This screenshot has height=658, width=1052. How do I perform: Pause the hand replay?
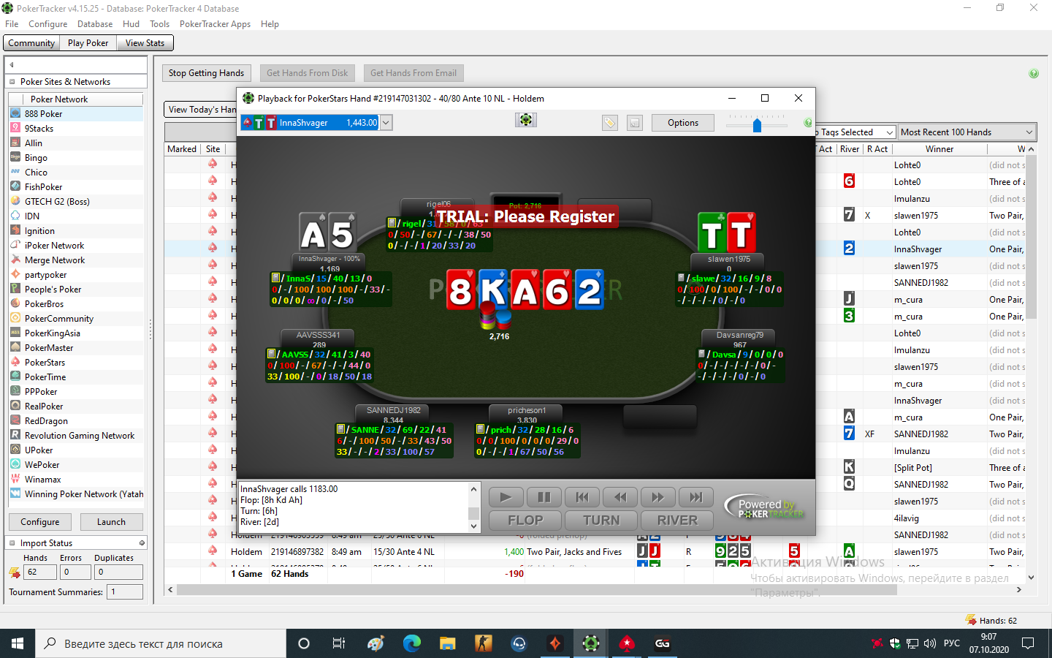(544, 497)
